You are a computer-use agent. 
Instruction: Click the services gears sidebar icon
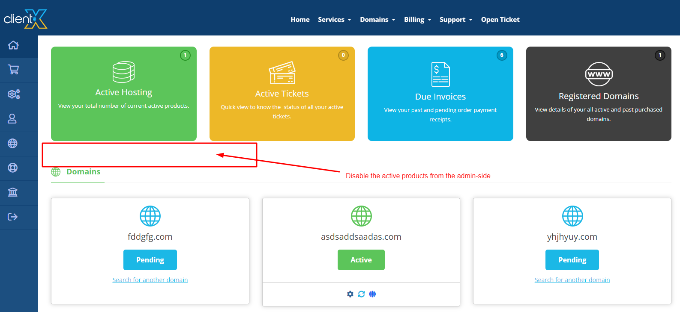click(x=14, y=94)
